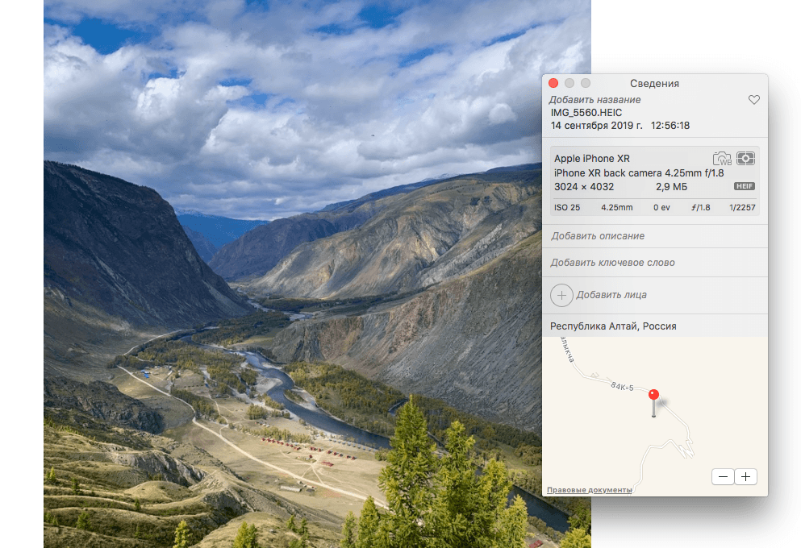Click the Добавить название field
Viewport: 801px width, 548px height.
coord(595,100)
